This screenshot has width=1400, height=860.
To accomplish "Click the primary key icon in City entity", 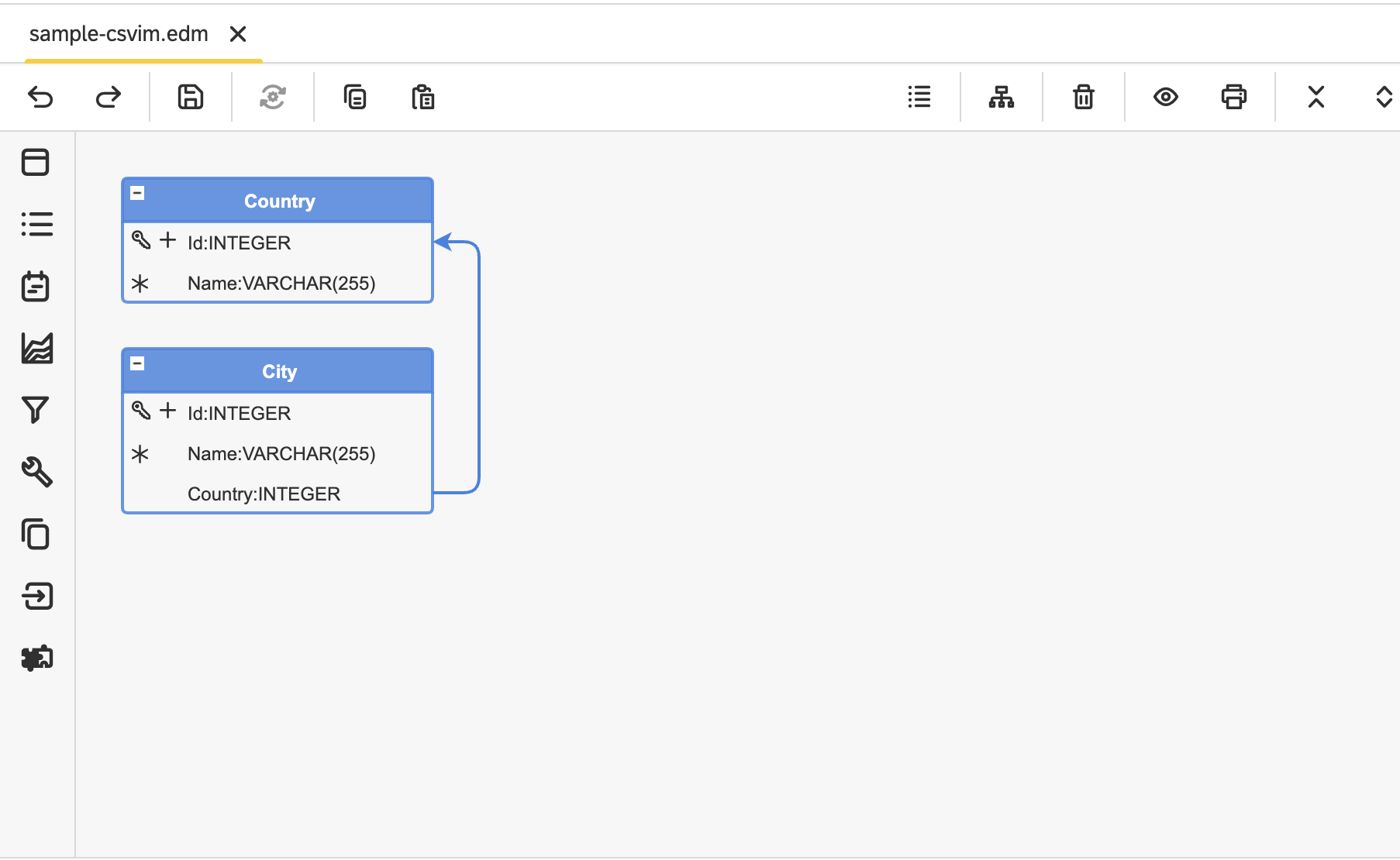I will pyautogui.click(x=141, y=411).
